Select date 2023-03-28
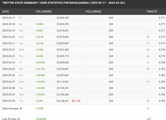The height and width of the screenshot is (120, 166). pyautogui.click(x=9, y=88)
